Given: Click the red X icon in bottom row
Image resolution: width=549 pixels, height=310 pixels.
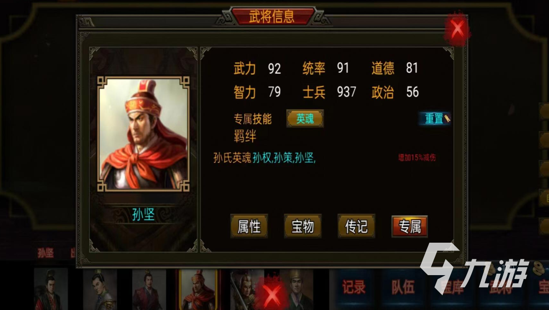Looking at the screenshot, I should [272, 294].
